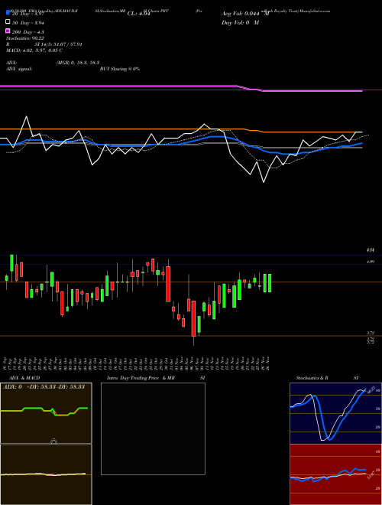Click the 4.09 price axis label
The width and height of the screenshot is (382, 505).
coord(371,262)
